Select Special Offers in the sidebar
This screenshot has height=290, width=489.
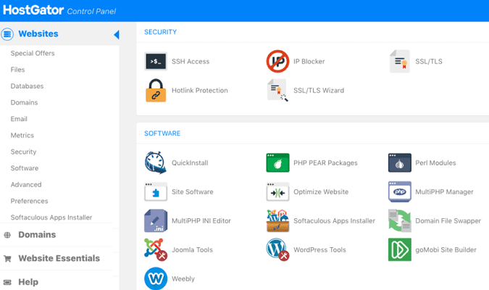click(x=33, y=54)
